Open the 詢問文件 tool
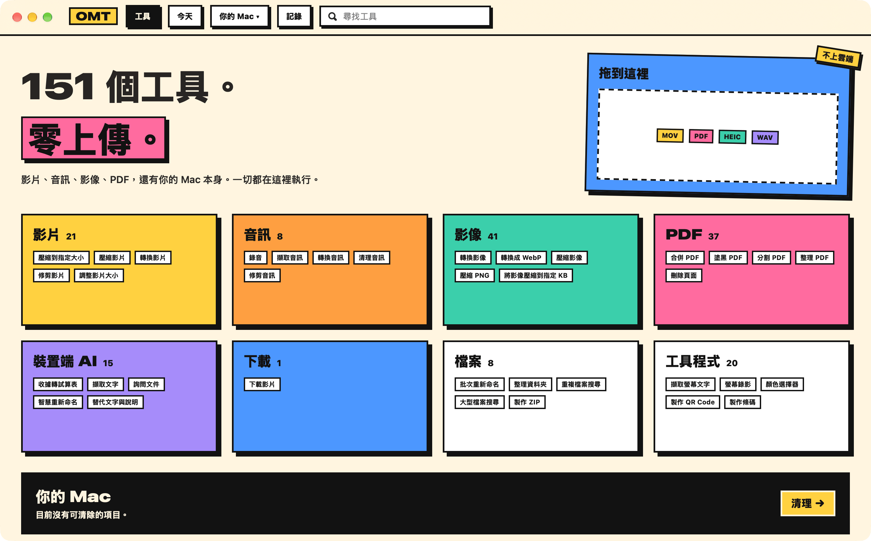 click(146, 384)
